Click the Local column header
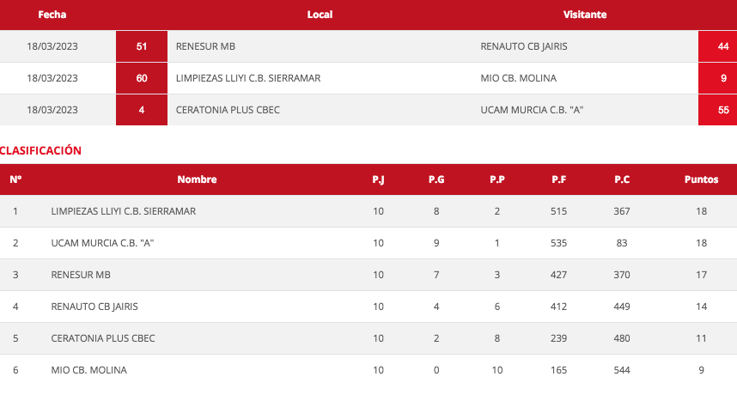The width and height of the screenshot is (737, 395). [320, 15]
